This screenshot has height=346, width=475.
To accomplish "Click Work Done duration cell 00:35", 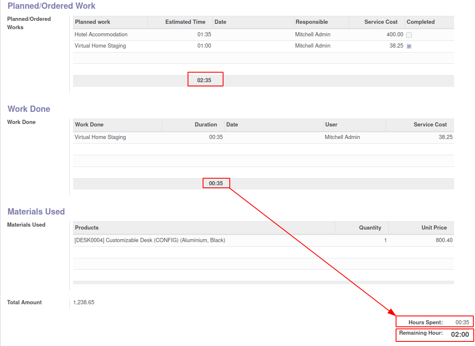I will [216, 137].
